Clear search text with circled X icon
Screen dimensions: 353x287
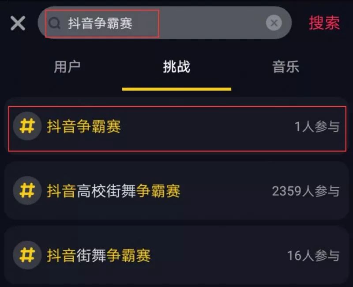point(274,23)
